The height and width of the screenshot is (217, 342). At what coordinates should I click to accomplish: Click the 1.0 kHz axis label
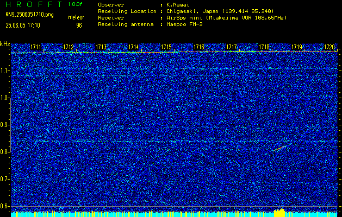click(x=4, y=98)
